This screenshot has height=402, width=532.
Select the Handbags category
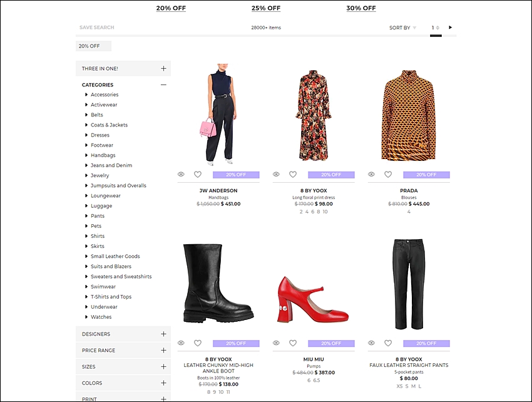click(x=103, y=155)
